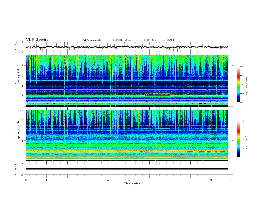261x202 pixels.
Task: Click the ch.2 'log(PSD)(V²/Hz)' colorbar label
Action: [247, 141]
